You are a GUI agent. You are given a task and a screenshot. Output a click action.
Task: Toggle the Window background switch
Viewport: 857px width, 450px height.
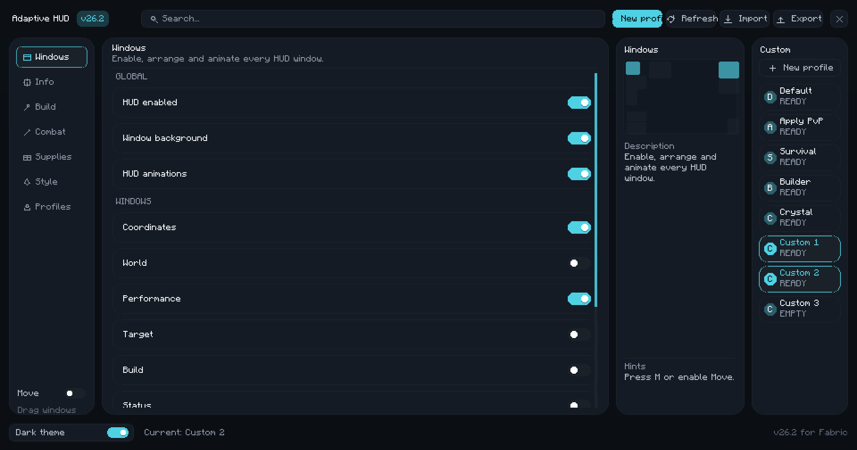pos(579,138)
